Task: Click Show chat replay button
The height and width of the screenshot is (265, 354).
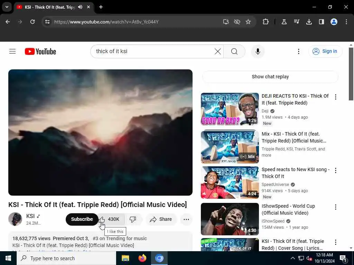Action: 270,77
